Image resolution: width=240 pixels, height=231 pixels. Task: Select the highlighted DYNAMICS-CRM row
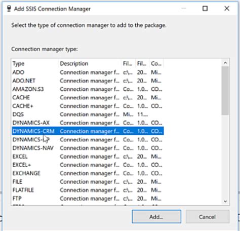[88, 131]
